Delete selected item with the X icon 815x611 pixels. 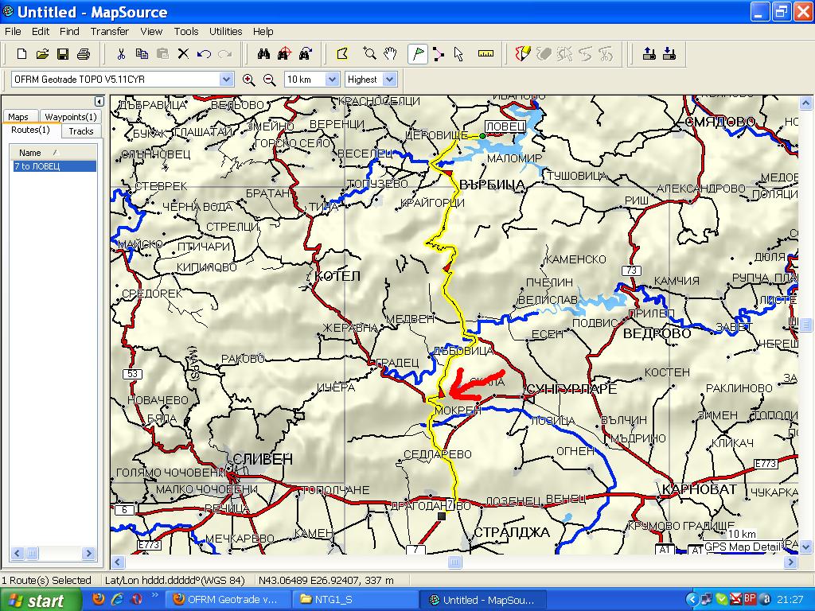(x=183, y=53)
